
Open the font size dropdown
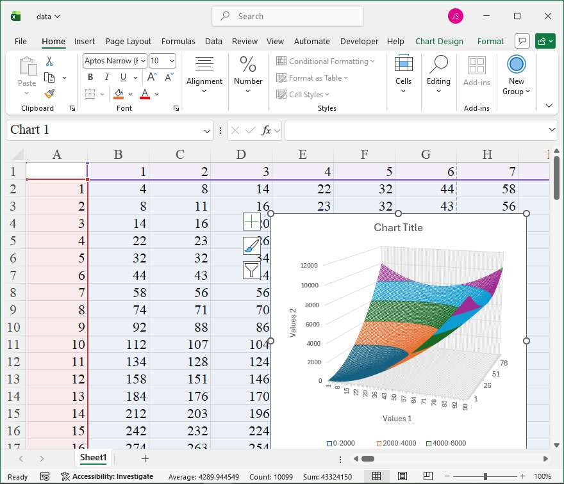click(x=172, y=61)
